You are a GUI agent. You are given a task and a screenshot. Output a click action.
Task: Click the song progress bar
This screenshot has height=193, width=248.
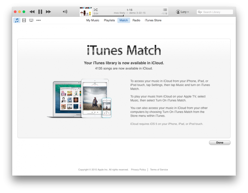pos(130,16)
